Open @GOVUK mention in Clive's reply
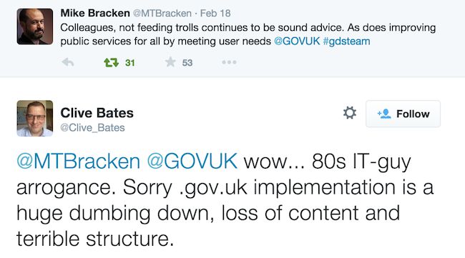 (192, 162)
